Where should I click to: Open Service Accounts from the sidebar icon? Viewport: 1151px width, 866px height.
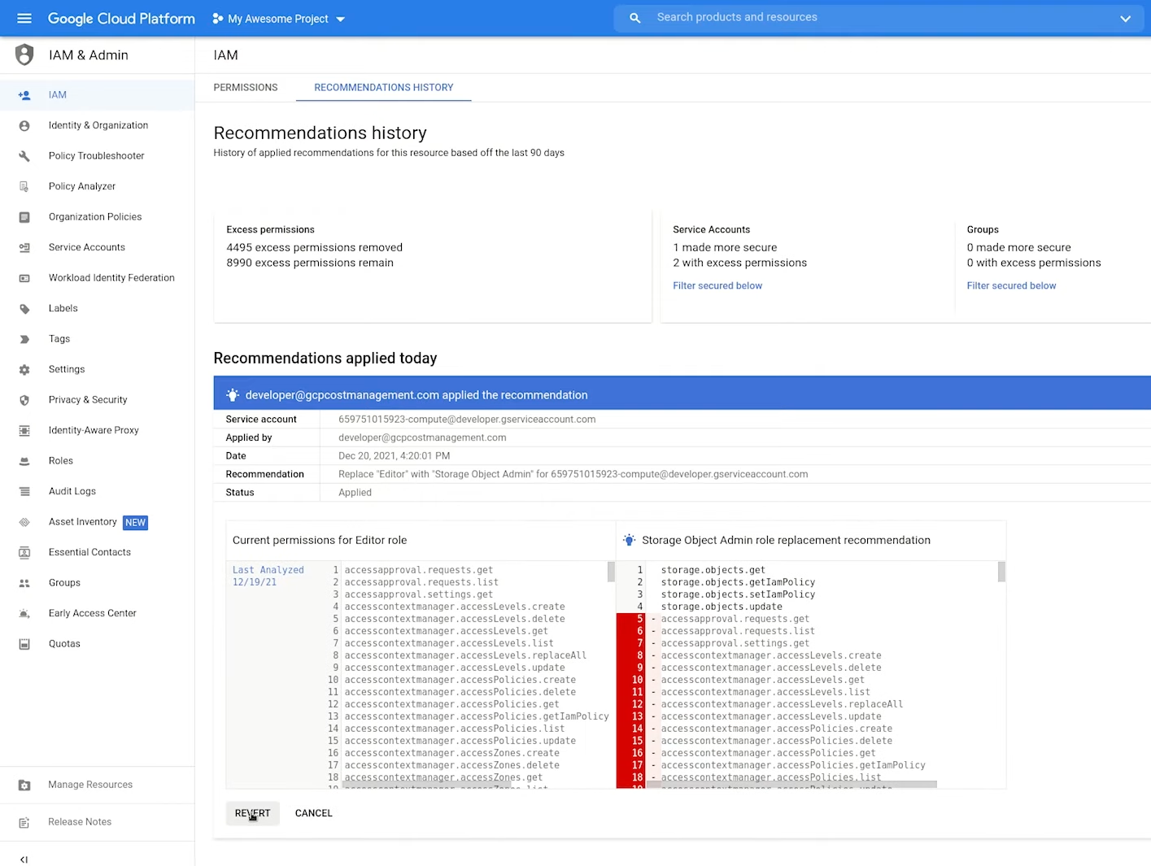(24, 247)
